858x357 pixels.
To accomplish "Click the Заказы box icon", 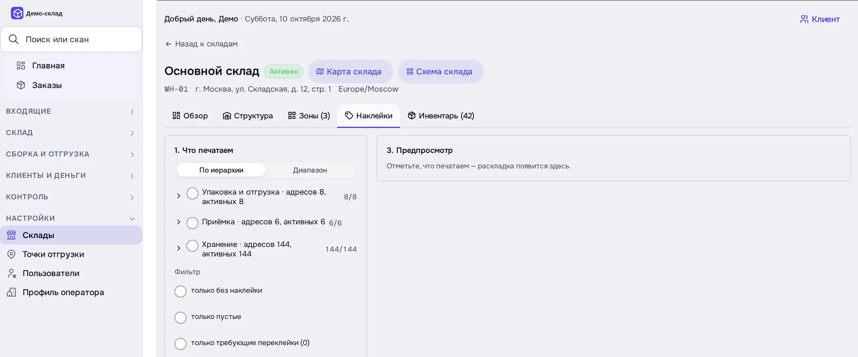I will [x=21, y=85].
